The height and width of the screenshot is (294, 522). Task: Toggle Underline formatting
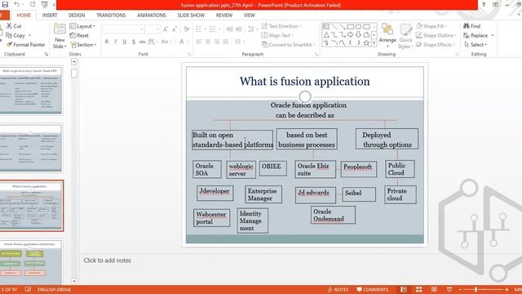pyautogui.click(x=125, y=42)
